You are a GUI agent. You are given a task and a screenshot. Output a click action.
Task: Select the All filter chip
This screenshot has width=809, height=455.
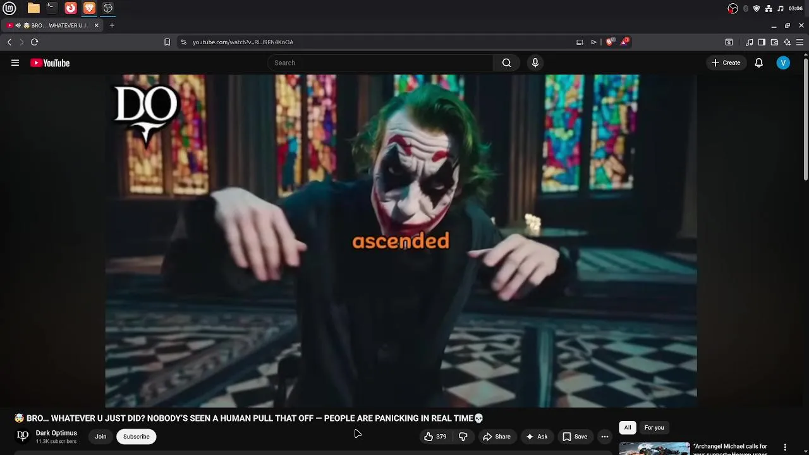pyautogui.click(x=628, y=428)
